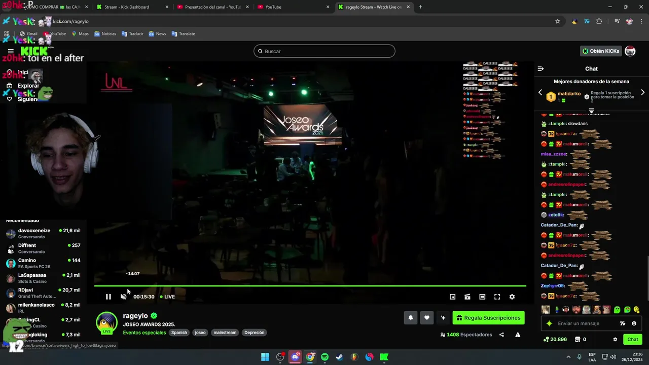
Task: Open mini player mode icon
Action: 453,297
